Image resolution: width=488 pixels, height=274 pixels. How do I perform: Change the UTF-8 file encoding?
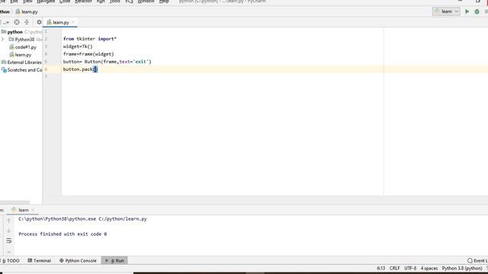point(410,268)
